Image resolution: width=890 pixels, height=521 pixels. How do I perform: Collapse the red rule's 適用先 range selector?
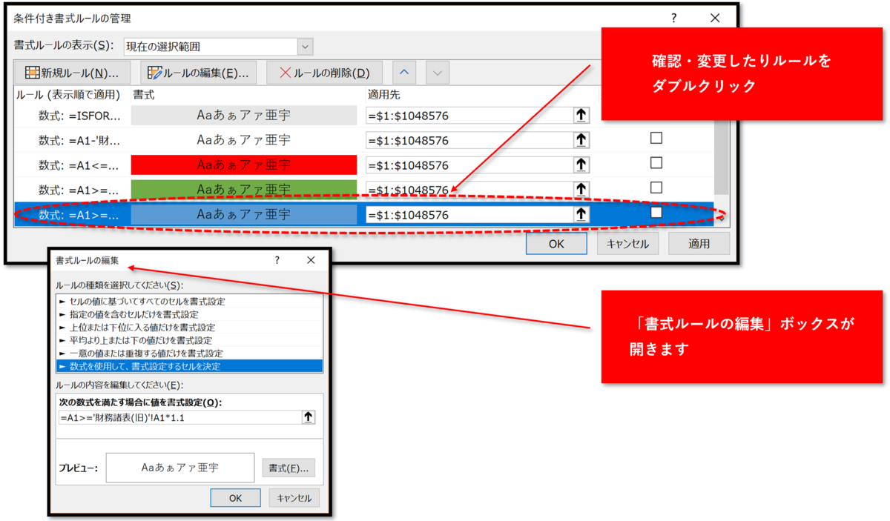point(580,165)
